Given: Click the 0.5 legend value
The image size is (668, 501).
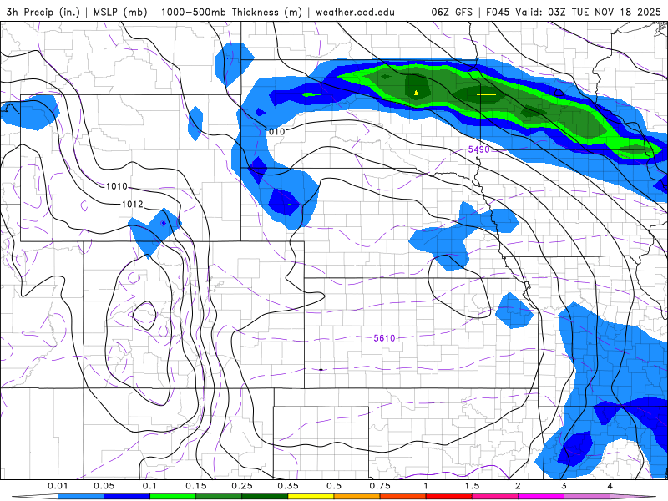Looking at the screenshot, I should click(334, 486).
